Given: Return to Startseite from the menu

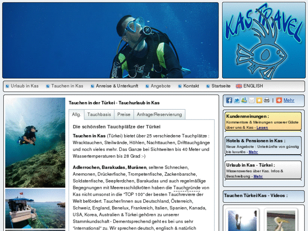Looking at the screenshot, I should (x=221, y=86).
